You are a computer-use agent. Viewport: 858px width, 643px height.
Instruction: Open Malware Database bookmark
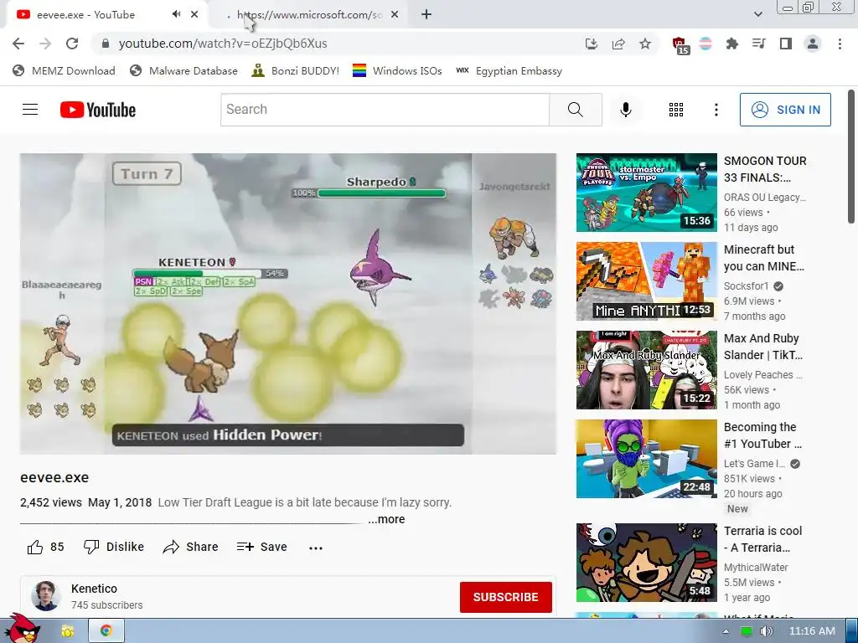click(183, 70)
